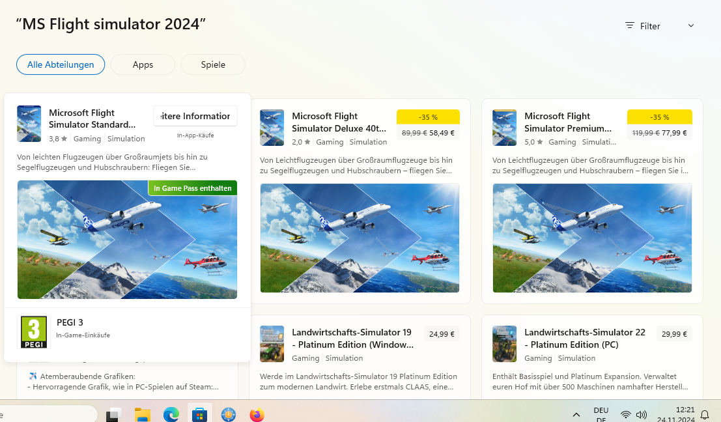
Task: Open Microsoft Flight Simulator Deluxe app icon
Action: (x=272, y=128)
